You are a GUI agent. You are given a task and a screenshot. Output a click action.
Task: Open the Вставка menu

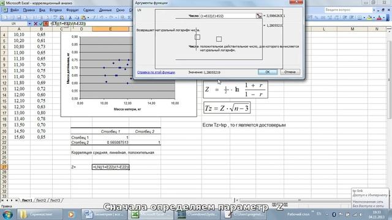(x=56, y=10)
